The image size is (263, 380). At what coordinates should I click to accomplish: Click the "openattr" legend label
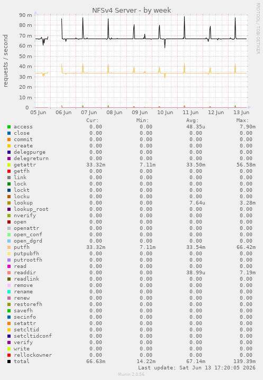pos(26,228)
